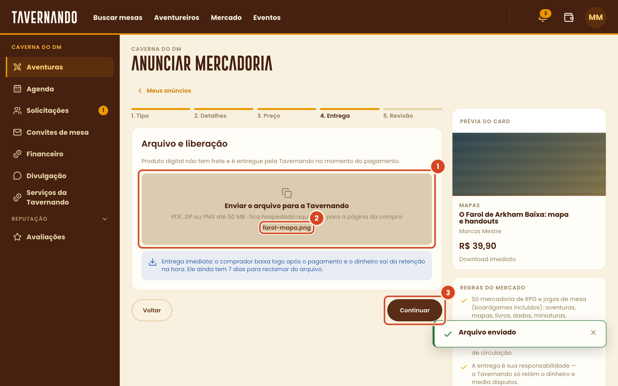The width and height of the screenshot is (618, 386).
Task: Go to Mercado in top navigation
Action: click(226, 17)
